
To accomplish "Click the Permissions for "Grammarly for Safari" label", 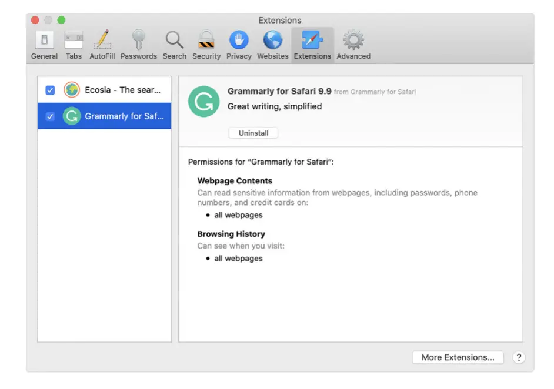I will point(261,162).
